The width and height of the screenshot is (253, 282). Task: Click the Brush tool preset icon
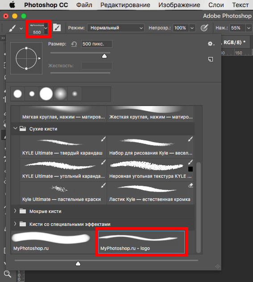pyautogui.click(x=12, y=28)
